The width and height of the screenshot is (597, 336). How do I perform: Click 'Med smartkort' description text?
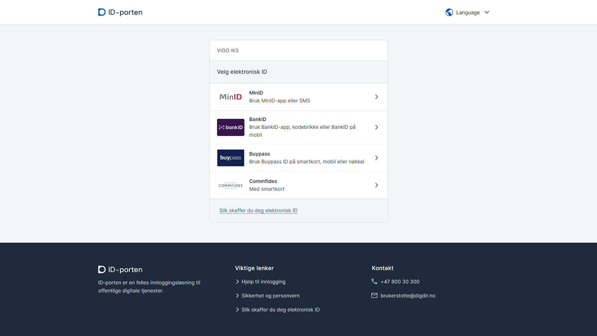click(266, 189)
